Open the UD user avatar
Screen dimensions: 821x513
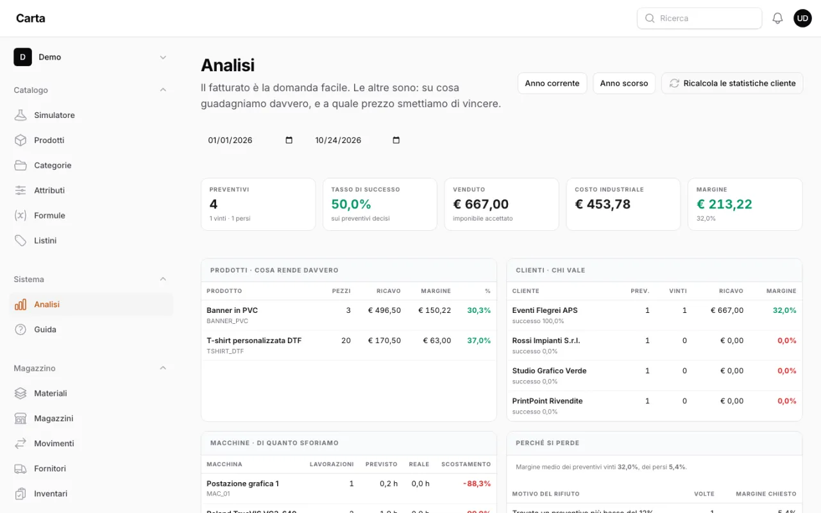(x=802, y=19)
